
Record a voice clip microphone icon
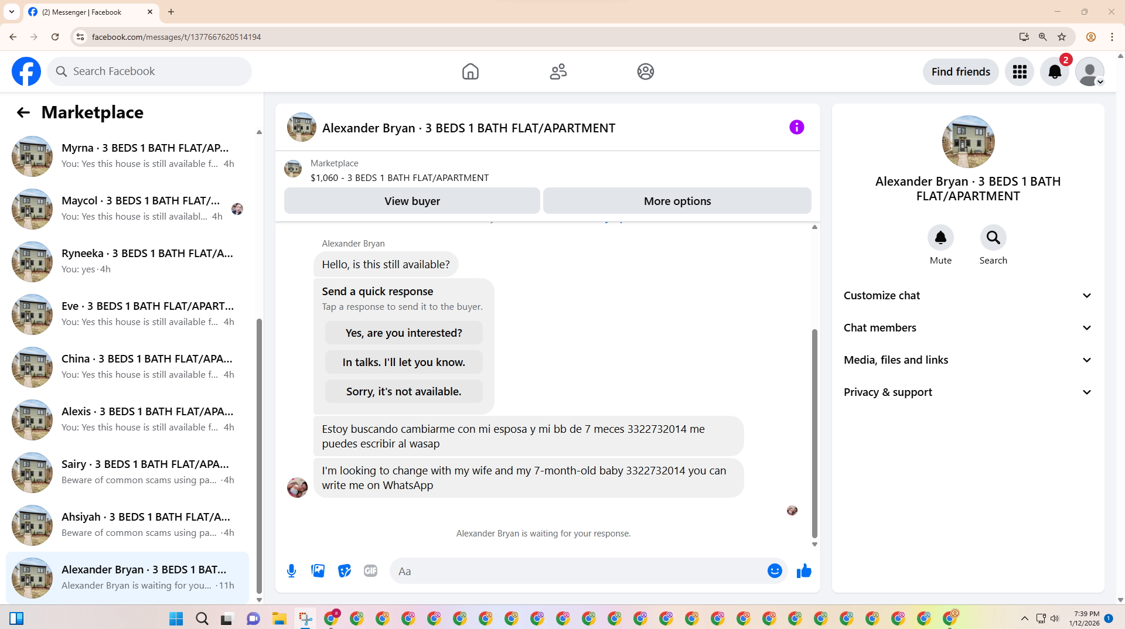291,571
